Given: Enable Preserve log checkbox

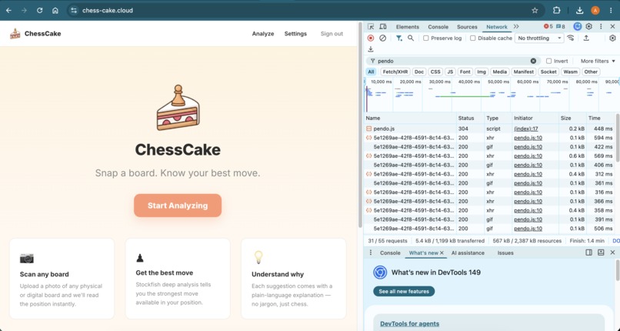Looking at the screenshot, I should pyautogui.click(x=426, y=38).
